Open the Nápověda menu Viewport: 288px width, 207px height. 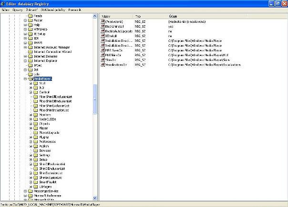75,10
